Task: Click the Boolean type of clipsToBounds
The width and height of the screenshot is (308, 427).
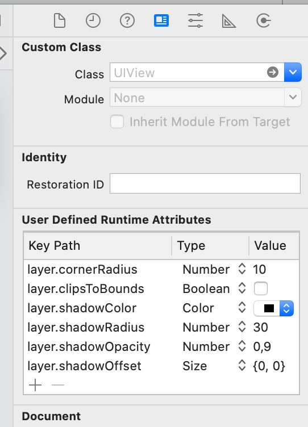Action: (x=206, y=288)
